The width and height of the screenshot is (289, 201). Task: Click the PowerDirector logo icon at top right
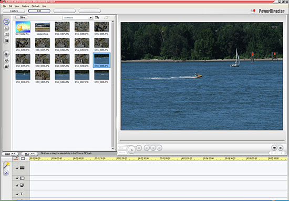point(253,11)
